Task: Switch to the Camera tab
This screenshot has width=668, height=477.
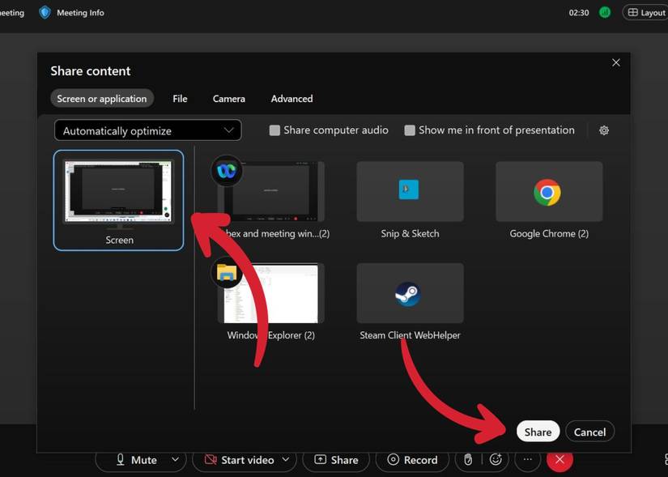Action: [x=228, y=98]
